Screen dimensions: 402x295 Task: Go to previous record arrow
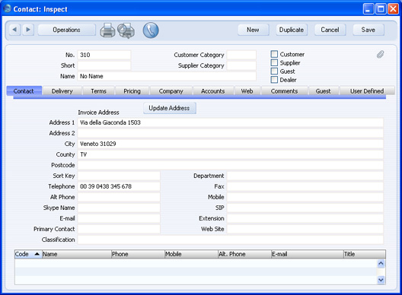coord(14,30)
